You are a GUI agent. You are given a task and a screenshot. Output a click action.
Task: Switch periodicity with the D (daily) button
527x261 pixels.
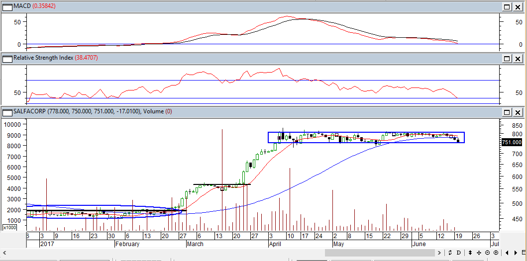(x=458, y=253)
